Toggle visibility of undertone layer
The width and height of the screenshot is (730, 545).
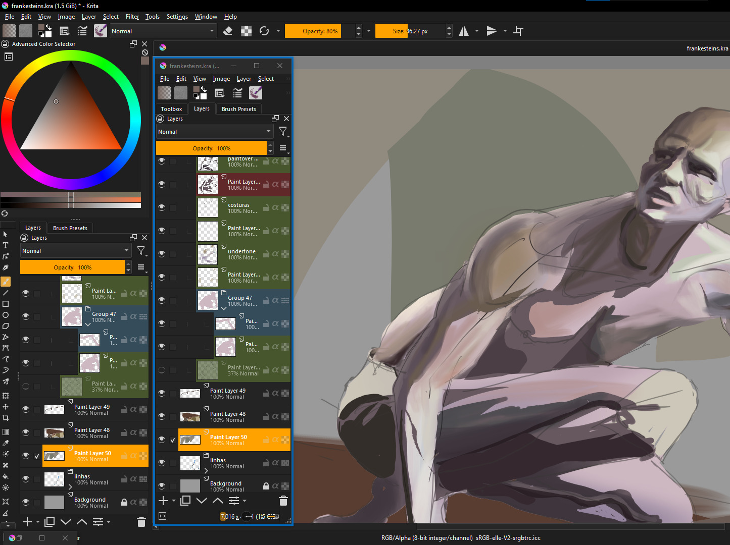[162, 254]
